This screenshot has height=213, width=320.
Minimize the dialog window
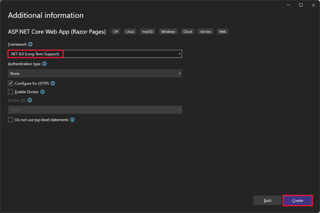(288, 5)
